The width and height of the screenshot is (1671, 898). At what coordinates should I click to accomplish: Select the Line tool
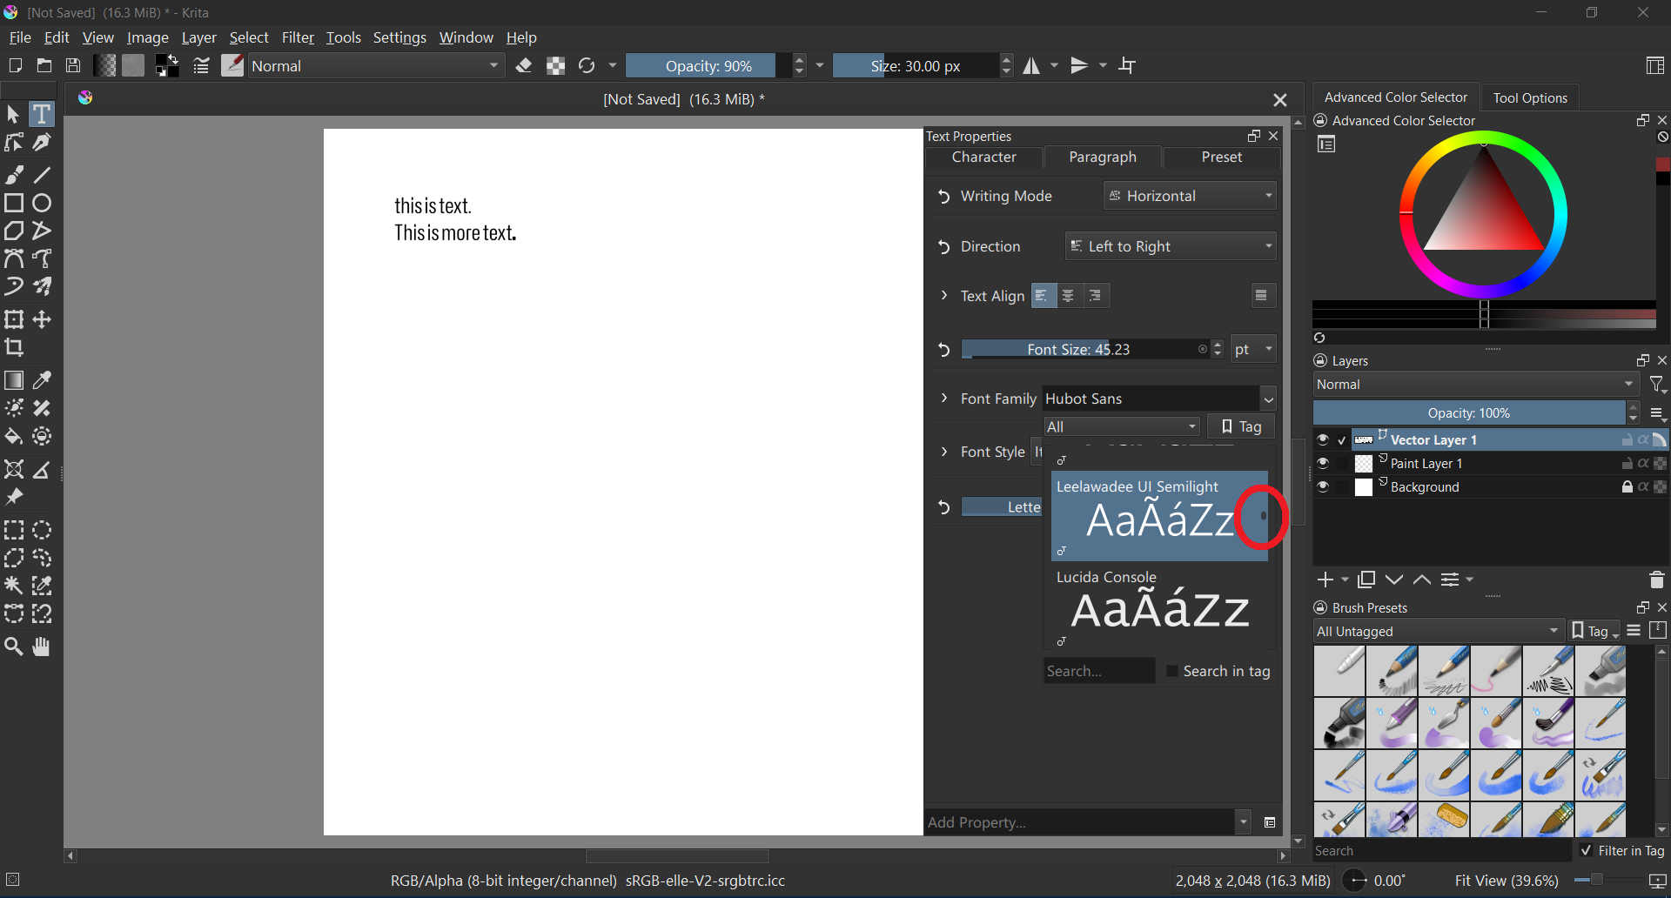click(42, 175)
